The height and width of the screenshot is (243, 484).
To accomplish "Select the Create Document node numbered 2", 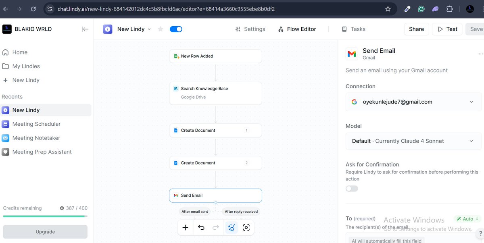I will tap(215, 163).
